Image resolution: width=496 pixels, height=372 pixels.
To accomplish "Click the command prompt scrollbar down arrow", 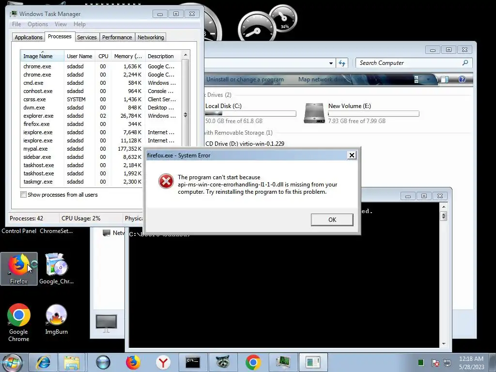I will click(444, 343).
